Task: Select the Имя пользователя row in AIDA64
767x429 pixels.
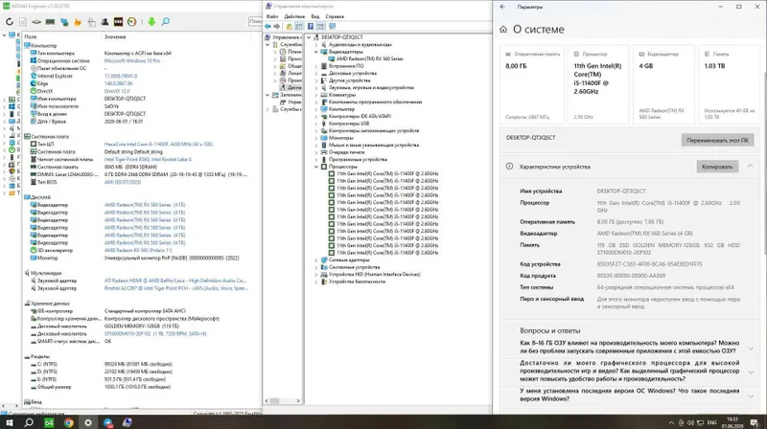Action: click(137, 106)
